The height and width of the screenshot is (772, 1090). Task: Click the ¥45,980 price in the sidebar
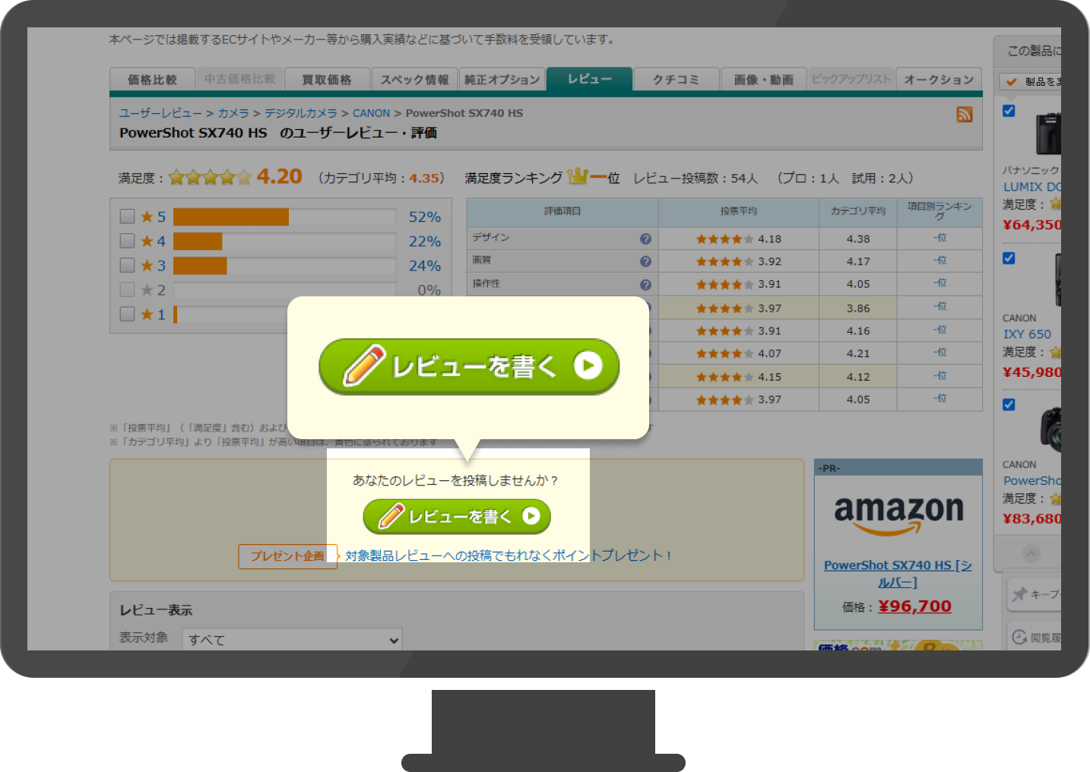pyautogui.click(x=1032, y=372)
